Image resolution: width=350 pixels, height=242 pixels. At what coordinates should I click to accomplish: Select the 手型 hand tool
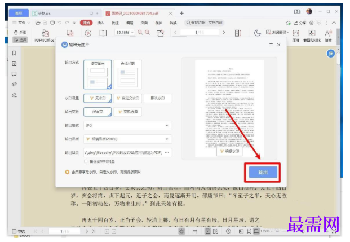[20, 33]
